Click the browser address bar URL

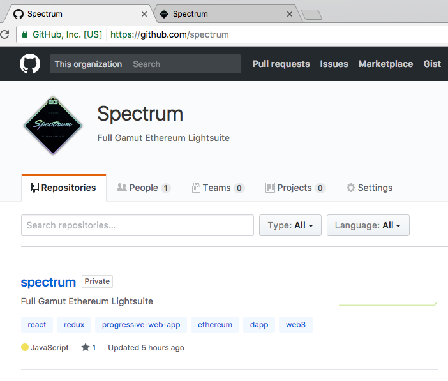[x=169, y=34]
